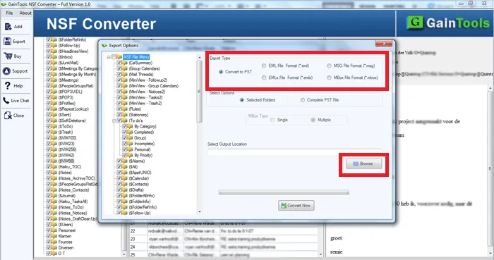Select O T folder in main window tree
Viewport: 494px width, 260px height.
tap(62, 254)
